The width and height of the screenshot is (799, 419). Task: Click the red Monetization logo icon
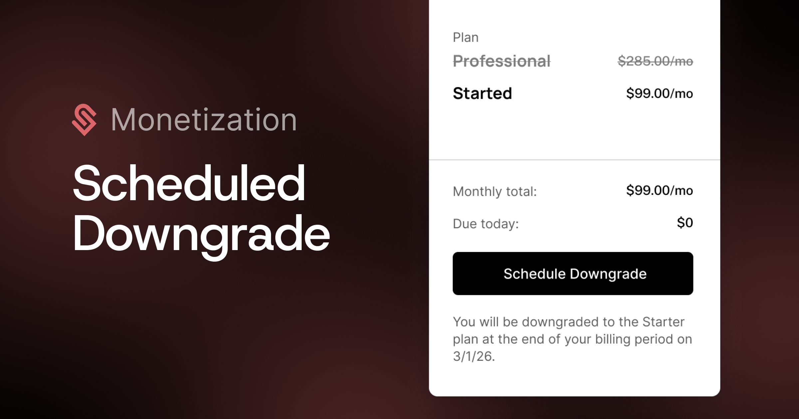[x=84, y=120]
